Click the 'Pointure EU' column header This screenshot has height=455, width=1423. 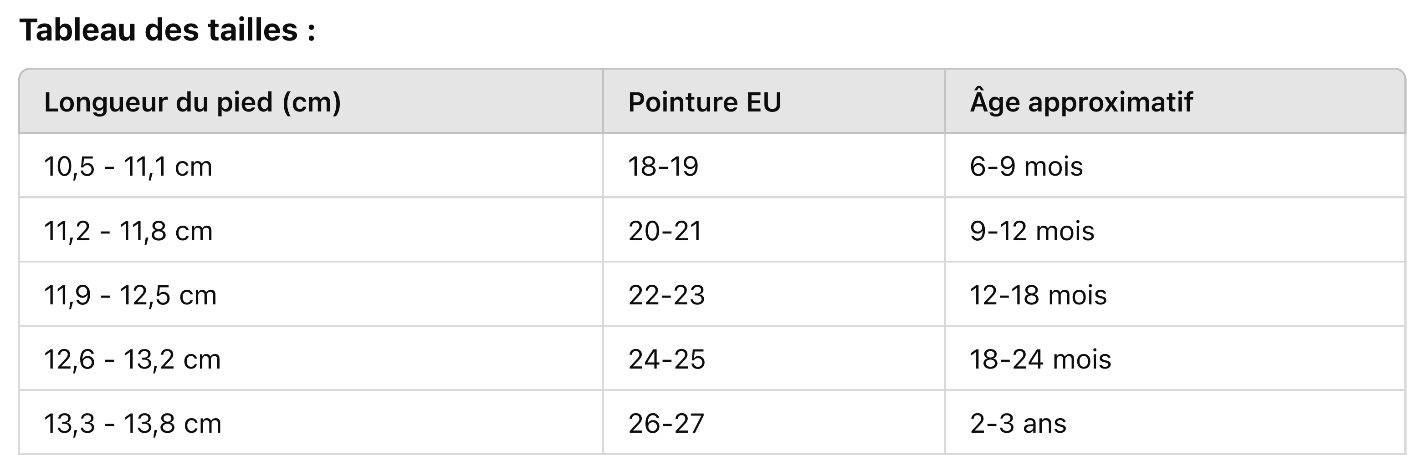pos(774,101)
